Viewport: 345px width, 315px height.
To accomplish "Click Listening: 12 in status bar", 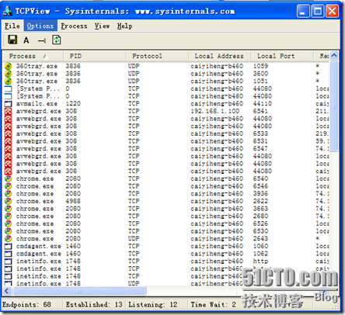I will pyautogui.click(x=153, y=305).
